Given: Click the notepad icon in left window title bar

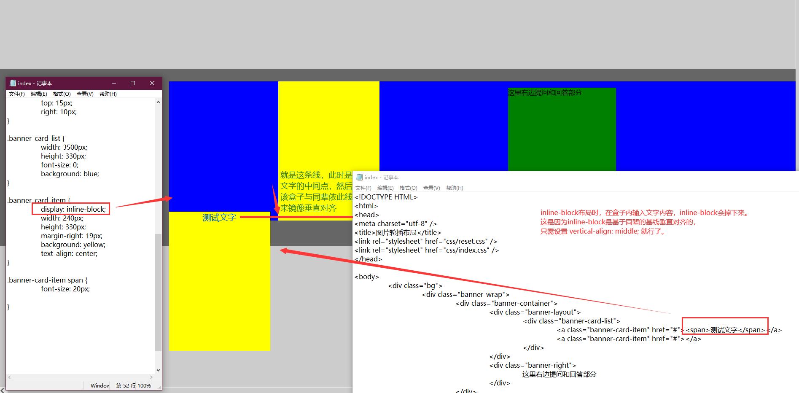Looking at the screenshot, I should 13,83.
